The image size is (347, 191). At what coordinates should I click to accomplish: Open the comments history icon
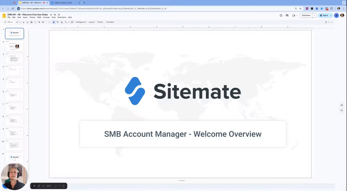[287, 15]
